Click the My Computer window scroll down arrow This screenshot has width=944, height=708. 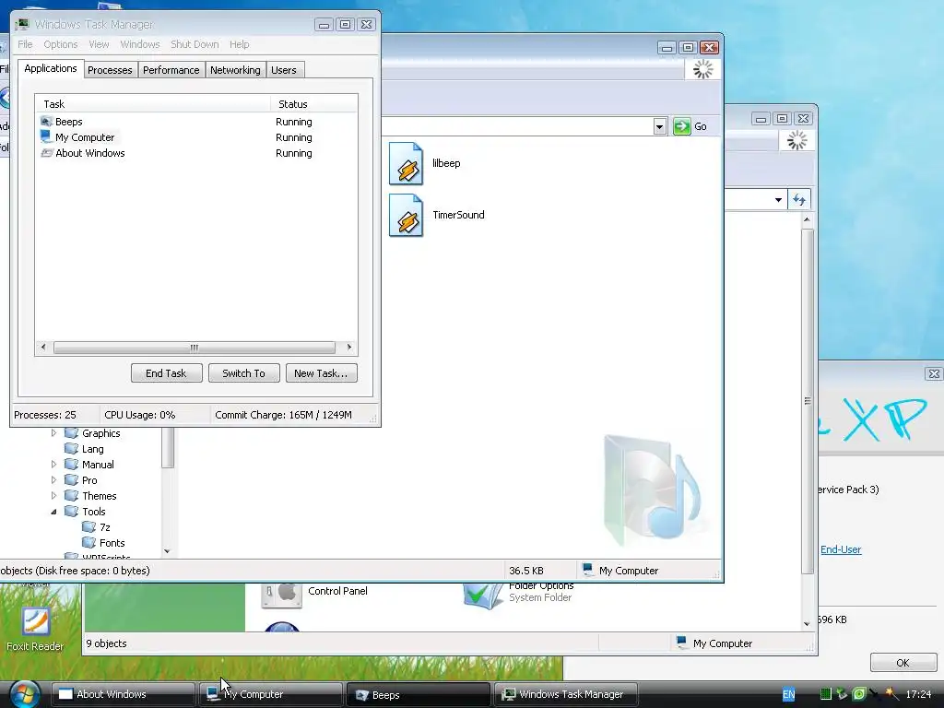click(807, 624)
